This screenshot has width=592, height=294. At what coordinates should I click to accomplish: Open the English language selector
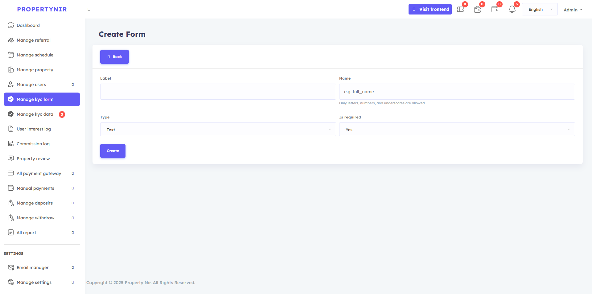click(x=540, y=10)
